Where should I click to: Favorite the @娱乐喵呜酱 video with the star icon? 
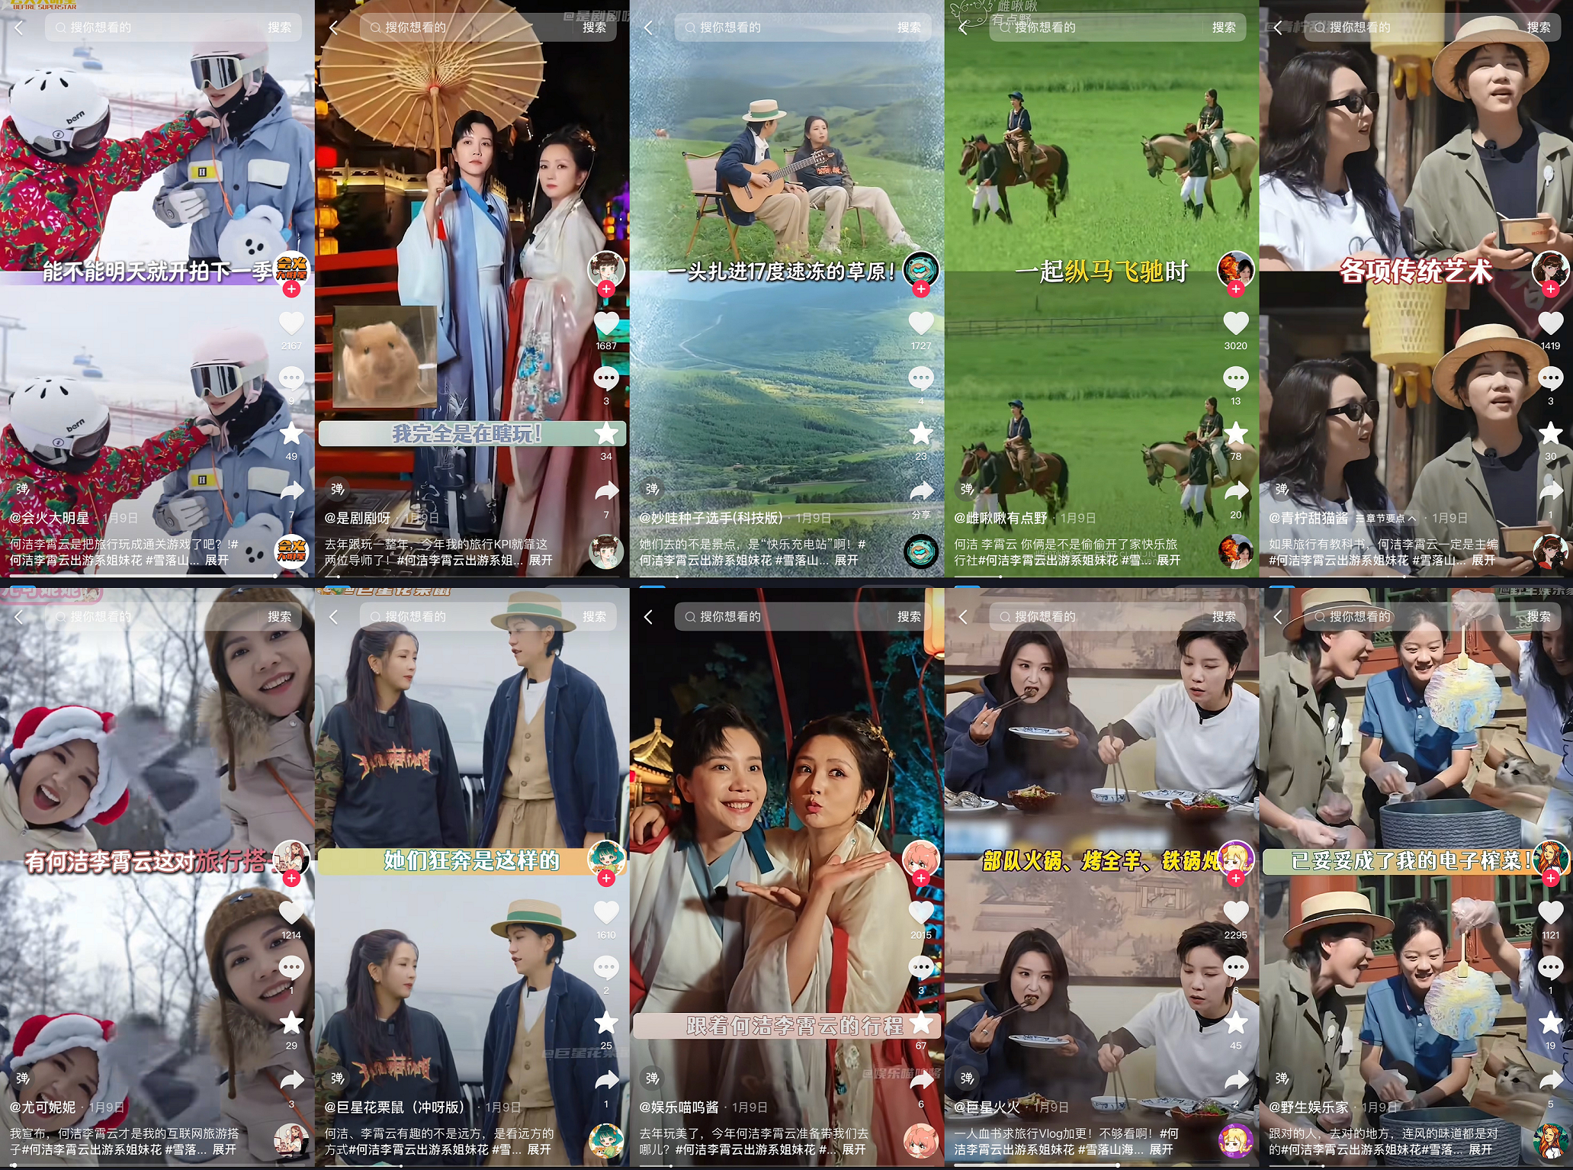[920, 1023]
